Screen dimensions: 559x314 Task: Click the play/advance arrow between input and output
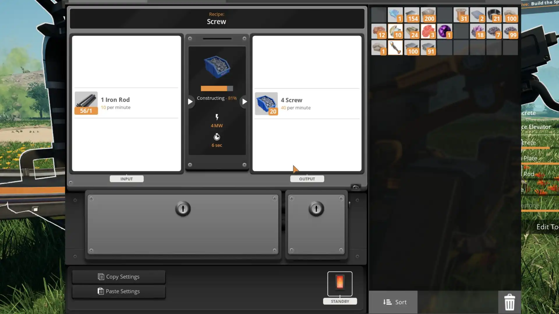(x=245, y=101)
